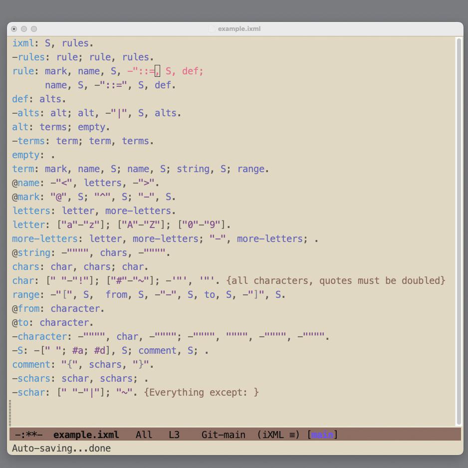The width and height of the screenshot is (468, 468).
Task: Click the comment '{all characters, quotes must be doubled}'
Action: point(336,280)
